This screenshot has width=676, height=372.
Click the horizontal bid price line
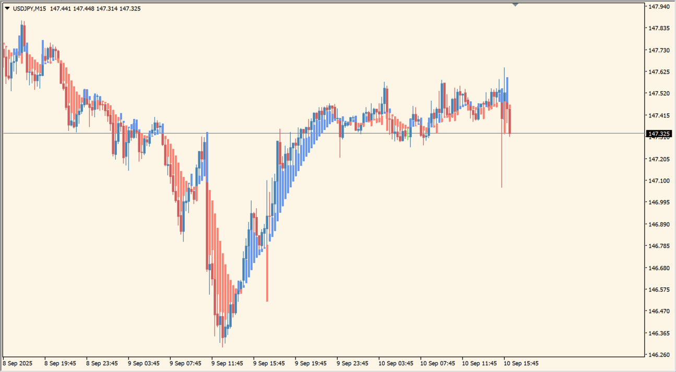tap(313, 134)
